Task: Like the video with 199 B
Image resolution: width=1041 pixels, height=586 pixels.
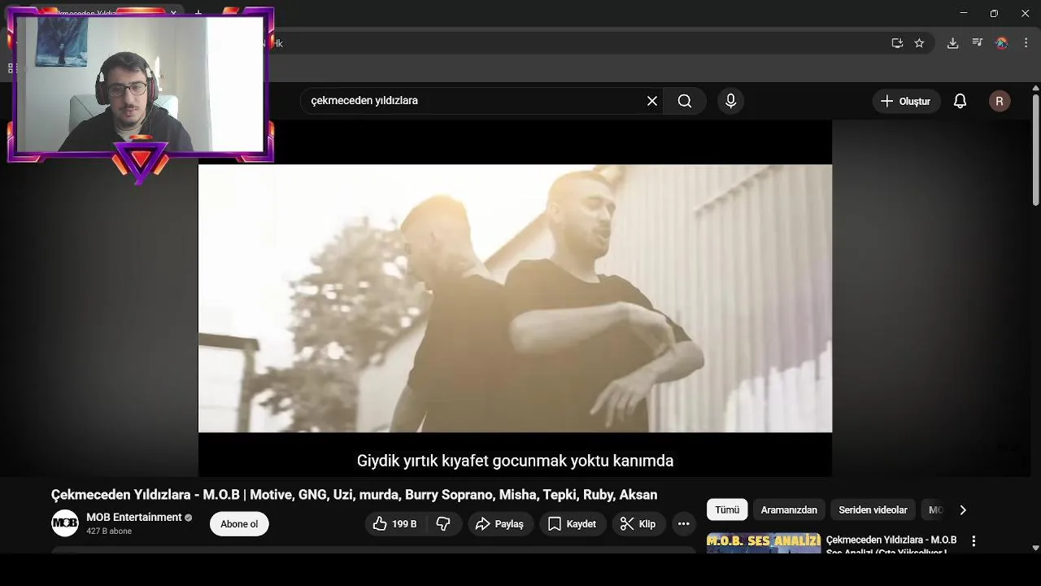Action: click(x=395, y=524)
